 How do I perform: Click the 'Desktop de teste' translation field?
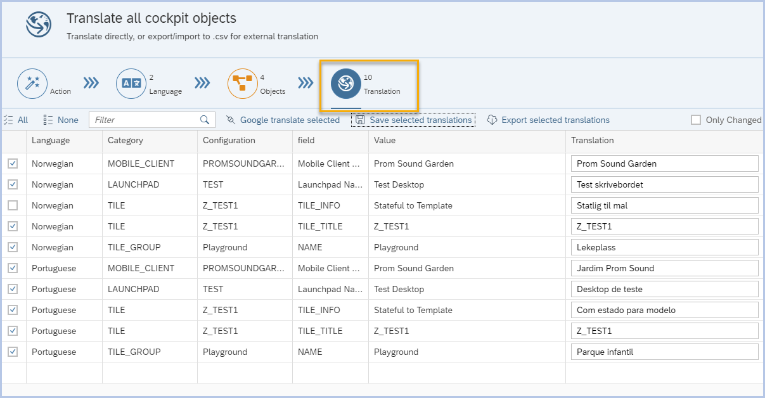coord(664,289)
